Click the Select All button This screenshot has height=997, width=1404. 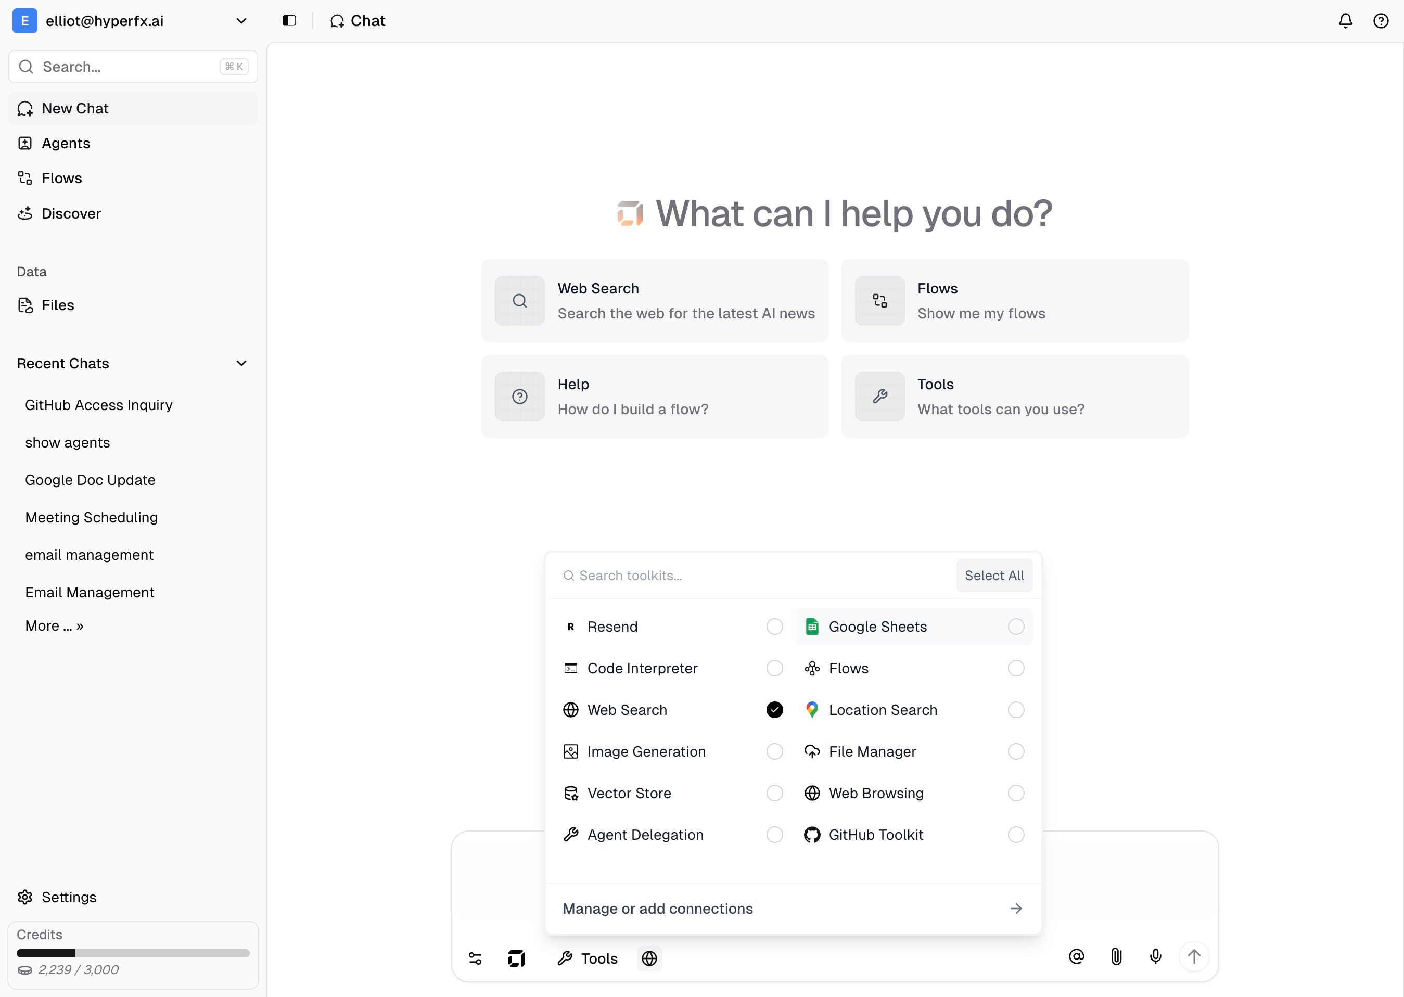(x=994, y=575)
